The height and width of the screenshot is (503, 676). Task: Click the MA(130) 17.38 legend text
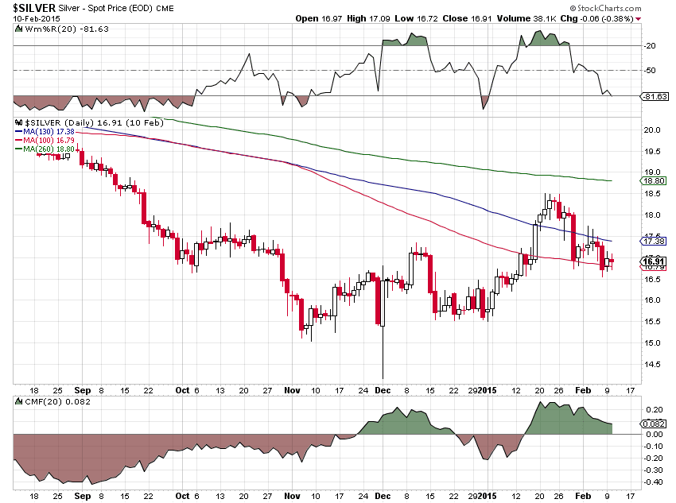(49, 132)
